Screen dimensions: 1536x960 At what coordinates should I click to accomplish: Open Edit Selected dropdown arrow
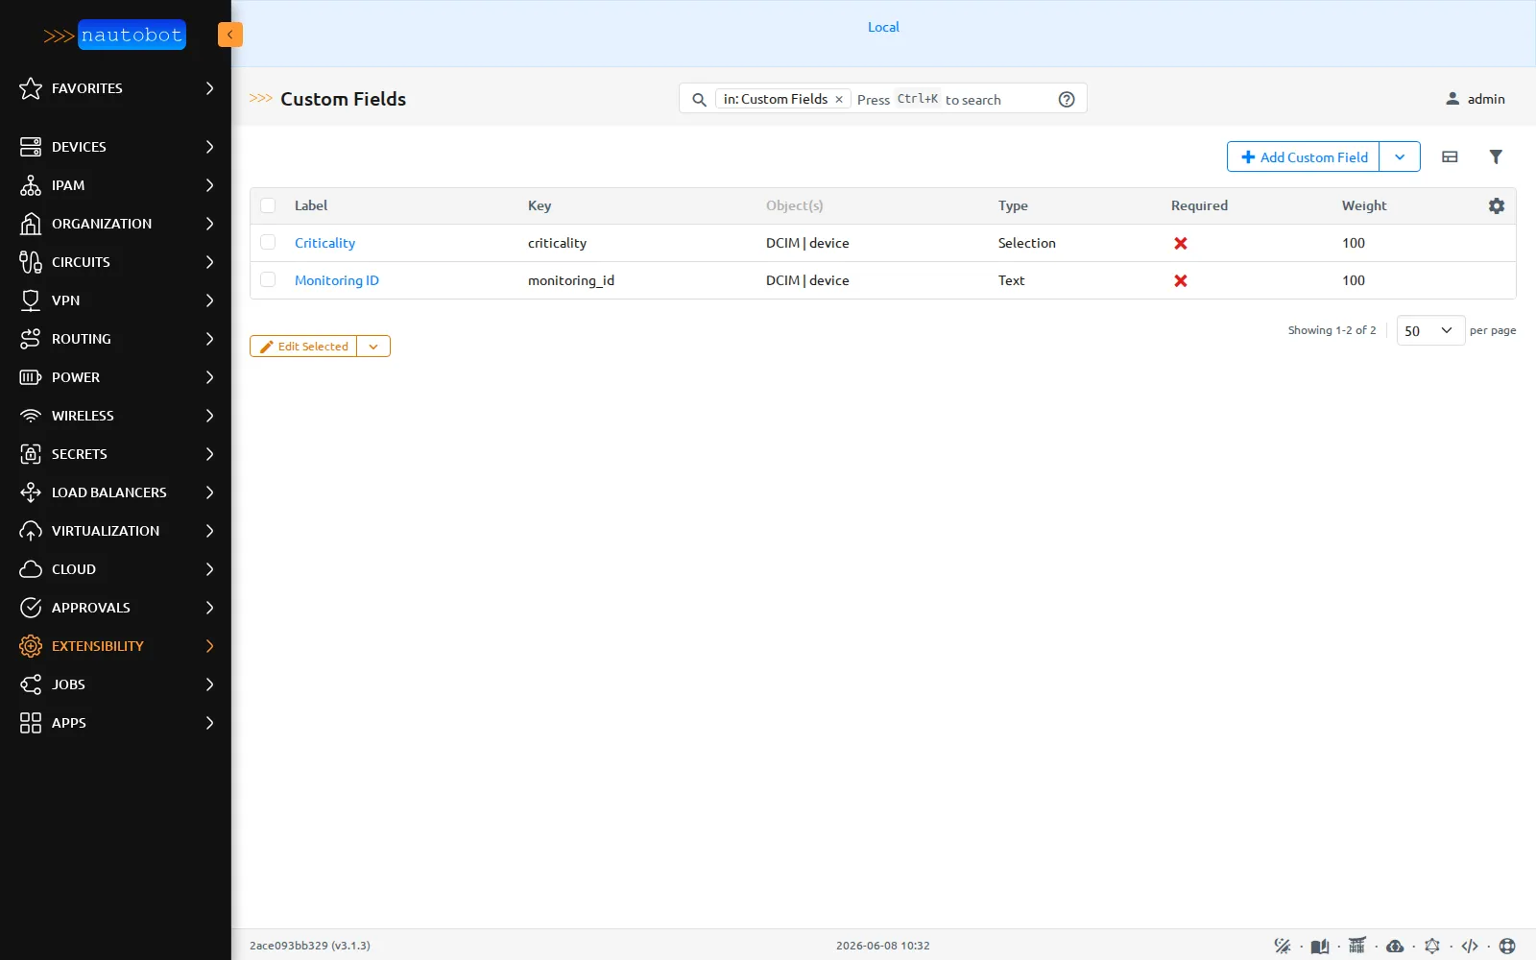point(373,347)
